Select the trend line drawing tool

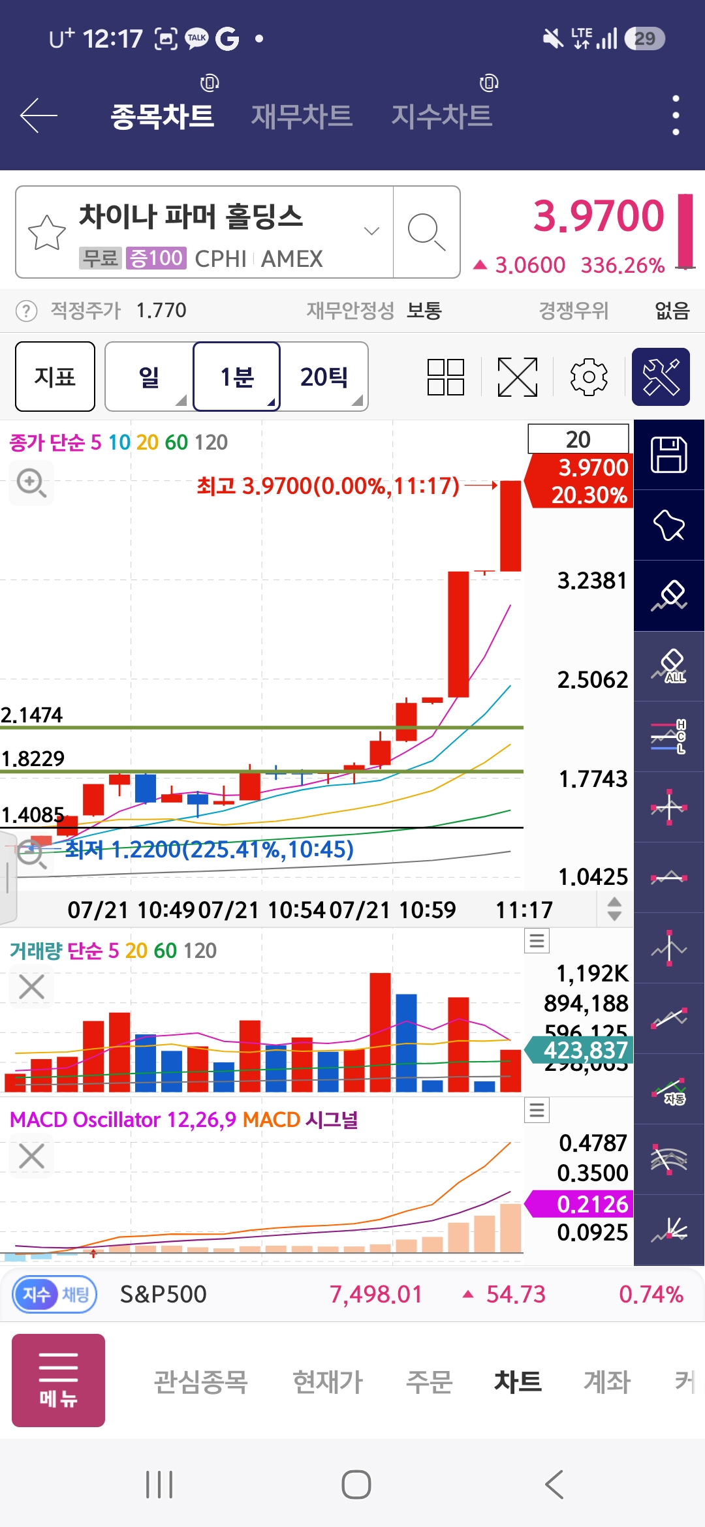point(669,1019)
